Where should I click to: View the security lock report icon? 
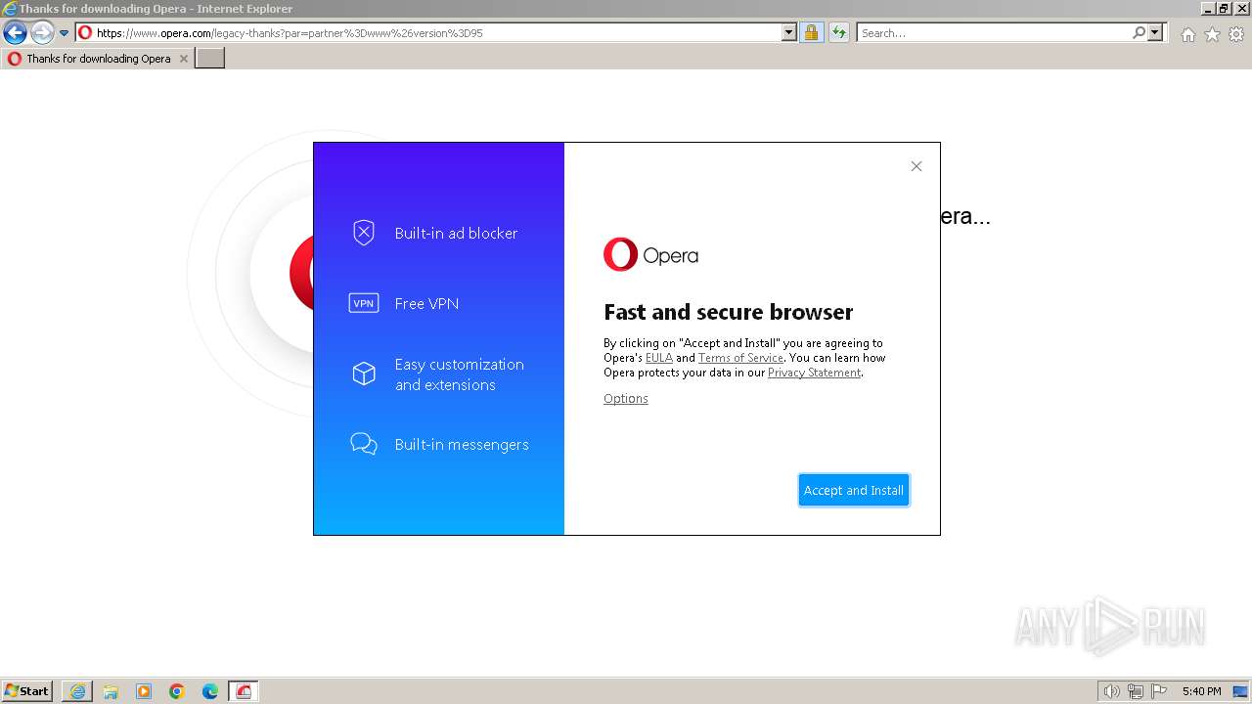click(811, 32)
